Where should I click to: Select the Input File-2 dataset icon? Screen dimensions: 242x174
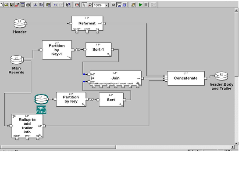[x=41, y=99]
